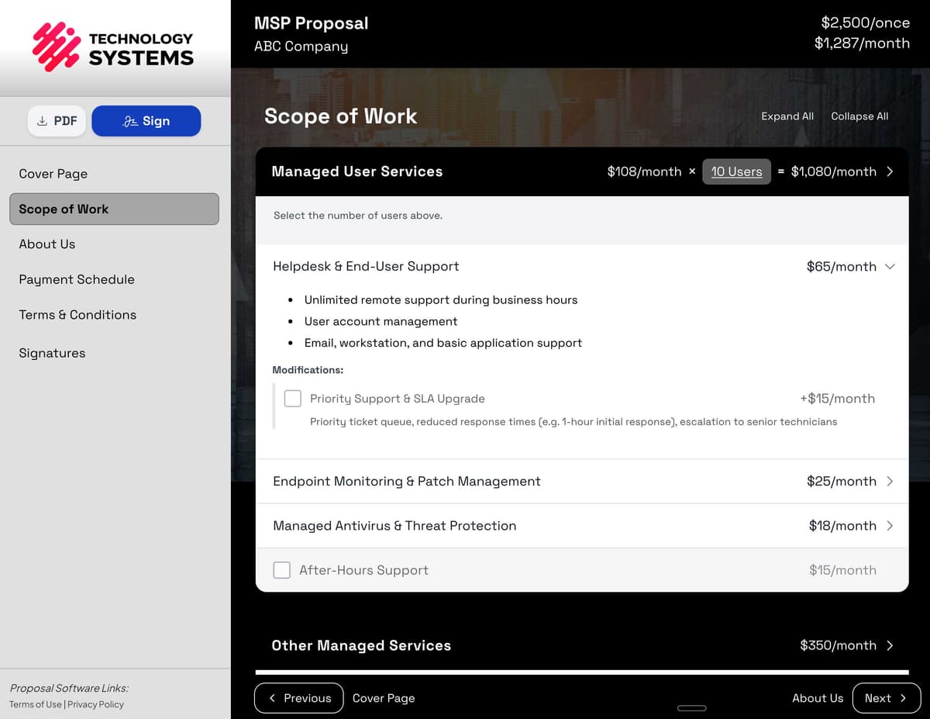Viewport: 930px width, 719px height.
Task: Expand the Managed User Services section
Action: pos(890,171)
